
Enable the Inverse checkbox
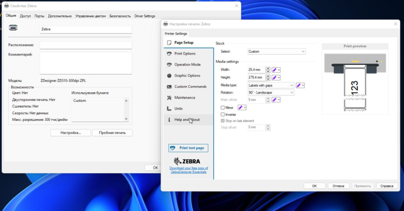click(223, 115)
